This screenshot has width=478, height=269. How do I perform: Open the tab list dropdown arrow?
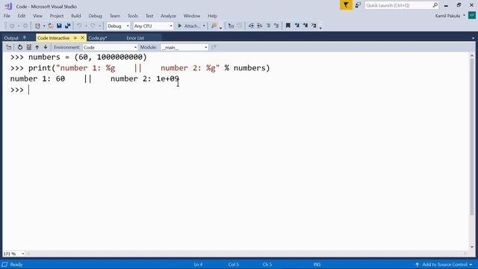[473, 38]
